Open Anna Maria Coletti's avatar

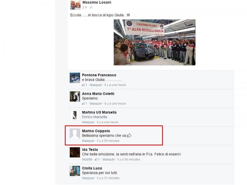click(75, 97)
